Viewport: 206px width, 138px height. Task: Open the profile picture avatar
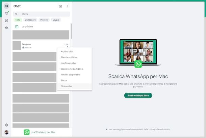point(6,132)
